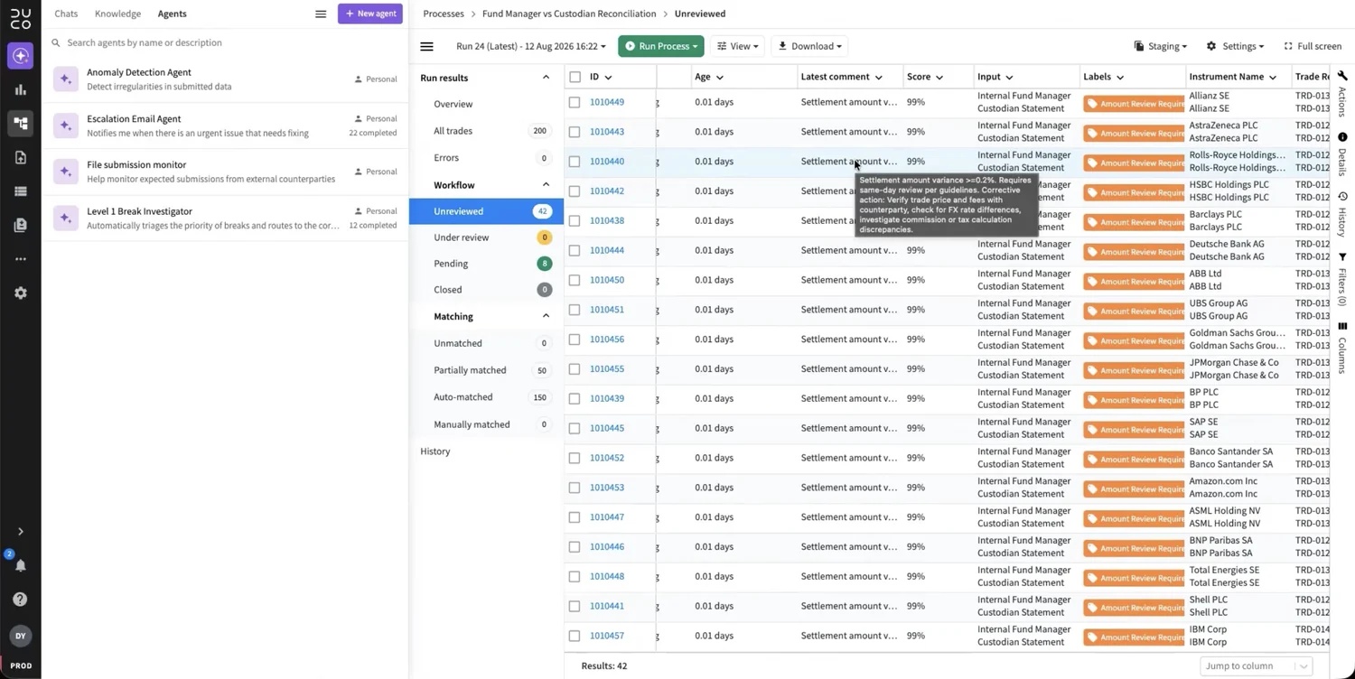The image size is (1355, 679).
Task: Open the AI assistant sparkle icon in sidebar
Action: point(20,56)
